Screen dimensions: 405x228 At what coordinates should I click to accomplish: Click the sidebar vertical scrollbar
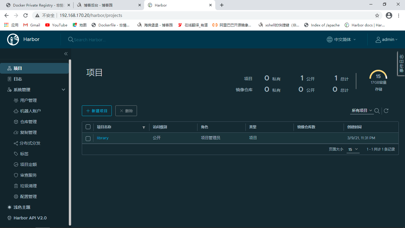70,142
